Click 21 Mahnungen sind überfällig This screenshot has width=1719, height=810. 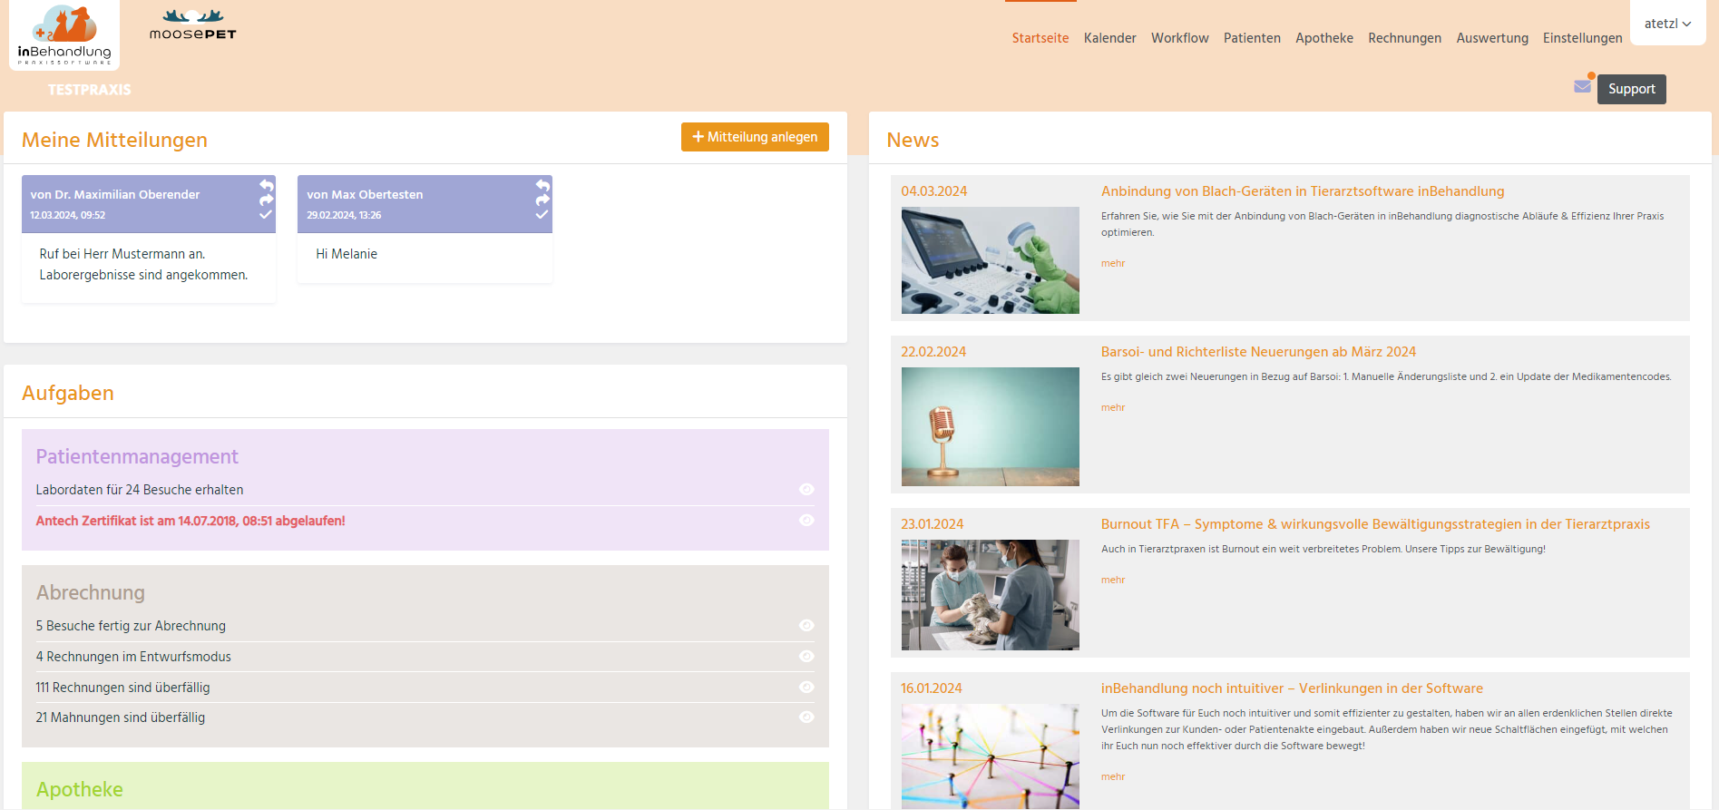[x=121, y=717]
